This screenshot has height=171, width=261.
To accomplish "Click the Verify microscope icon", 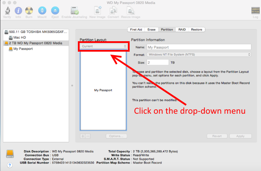I will pyautogui.click(x=7, y=10).
